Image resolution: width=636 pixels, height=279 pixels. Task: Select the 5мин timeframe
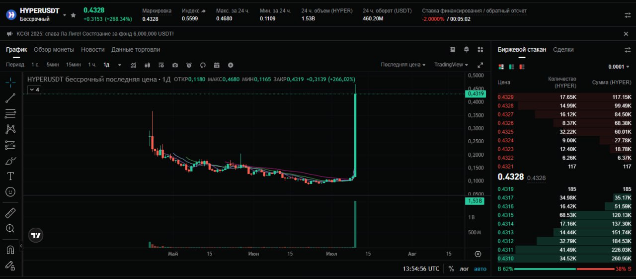pos(53,65)
